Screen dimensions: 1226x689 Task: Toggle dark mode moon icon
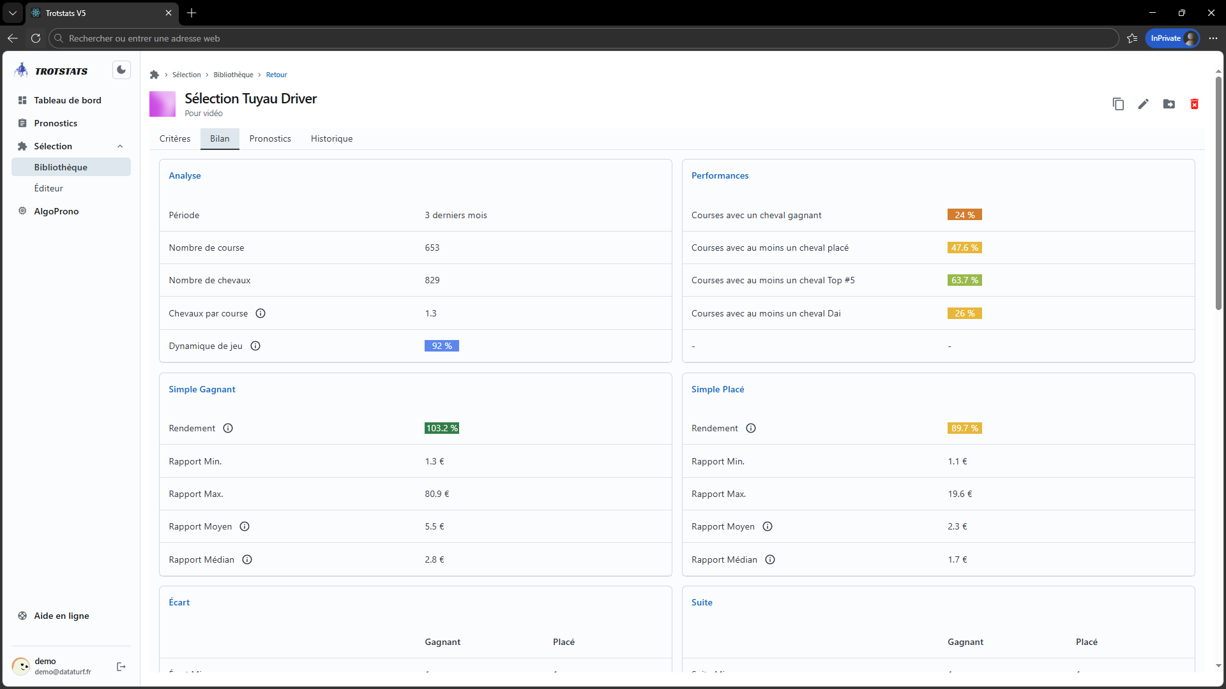pyautogui.click(x=121, y=70)
